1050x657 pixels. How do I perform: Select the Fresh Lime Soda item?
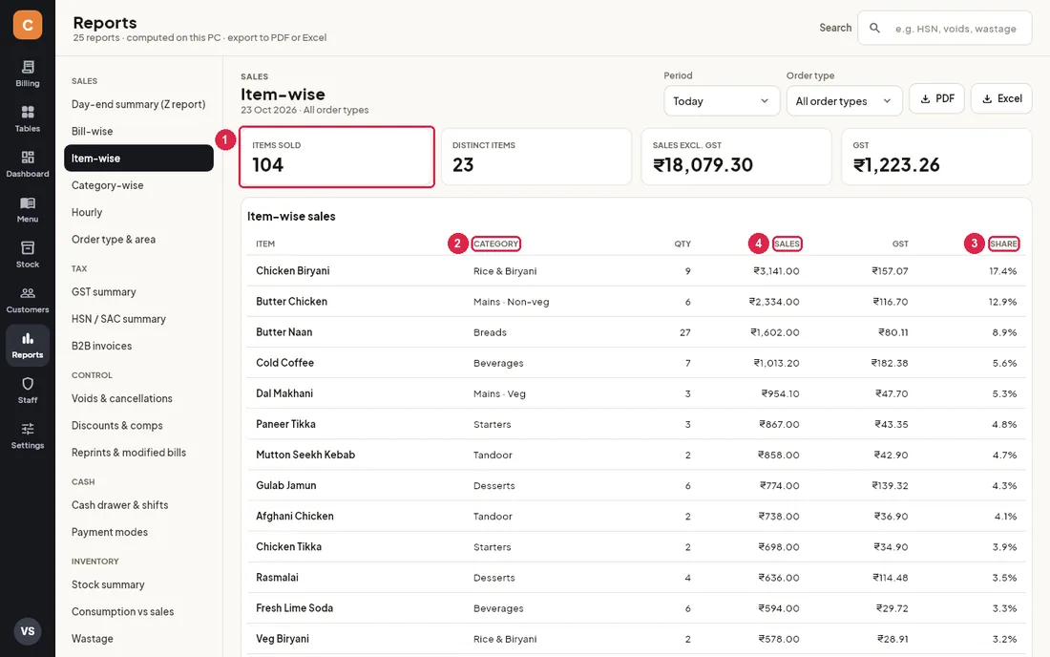(294, 608)
